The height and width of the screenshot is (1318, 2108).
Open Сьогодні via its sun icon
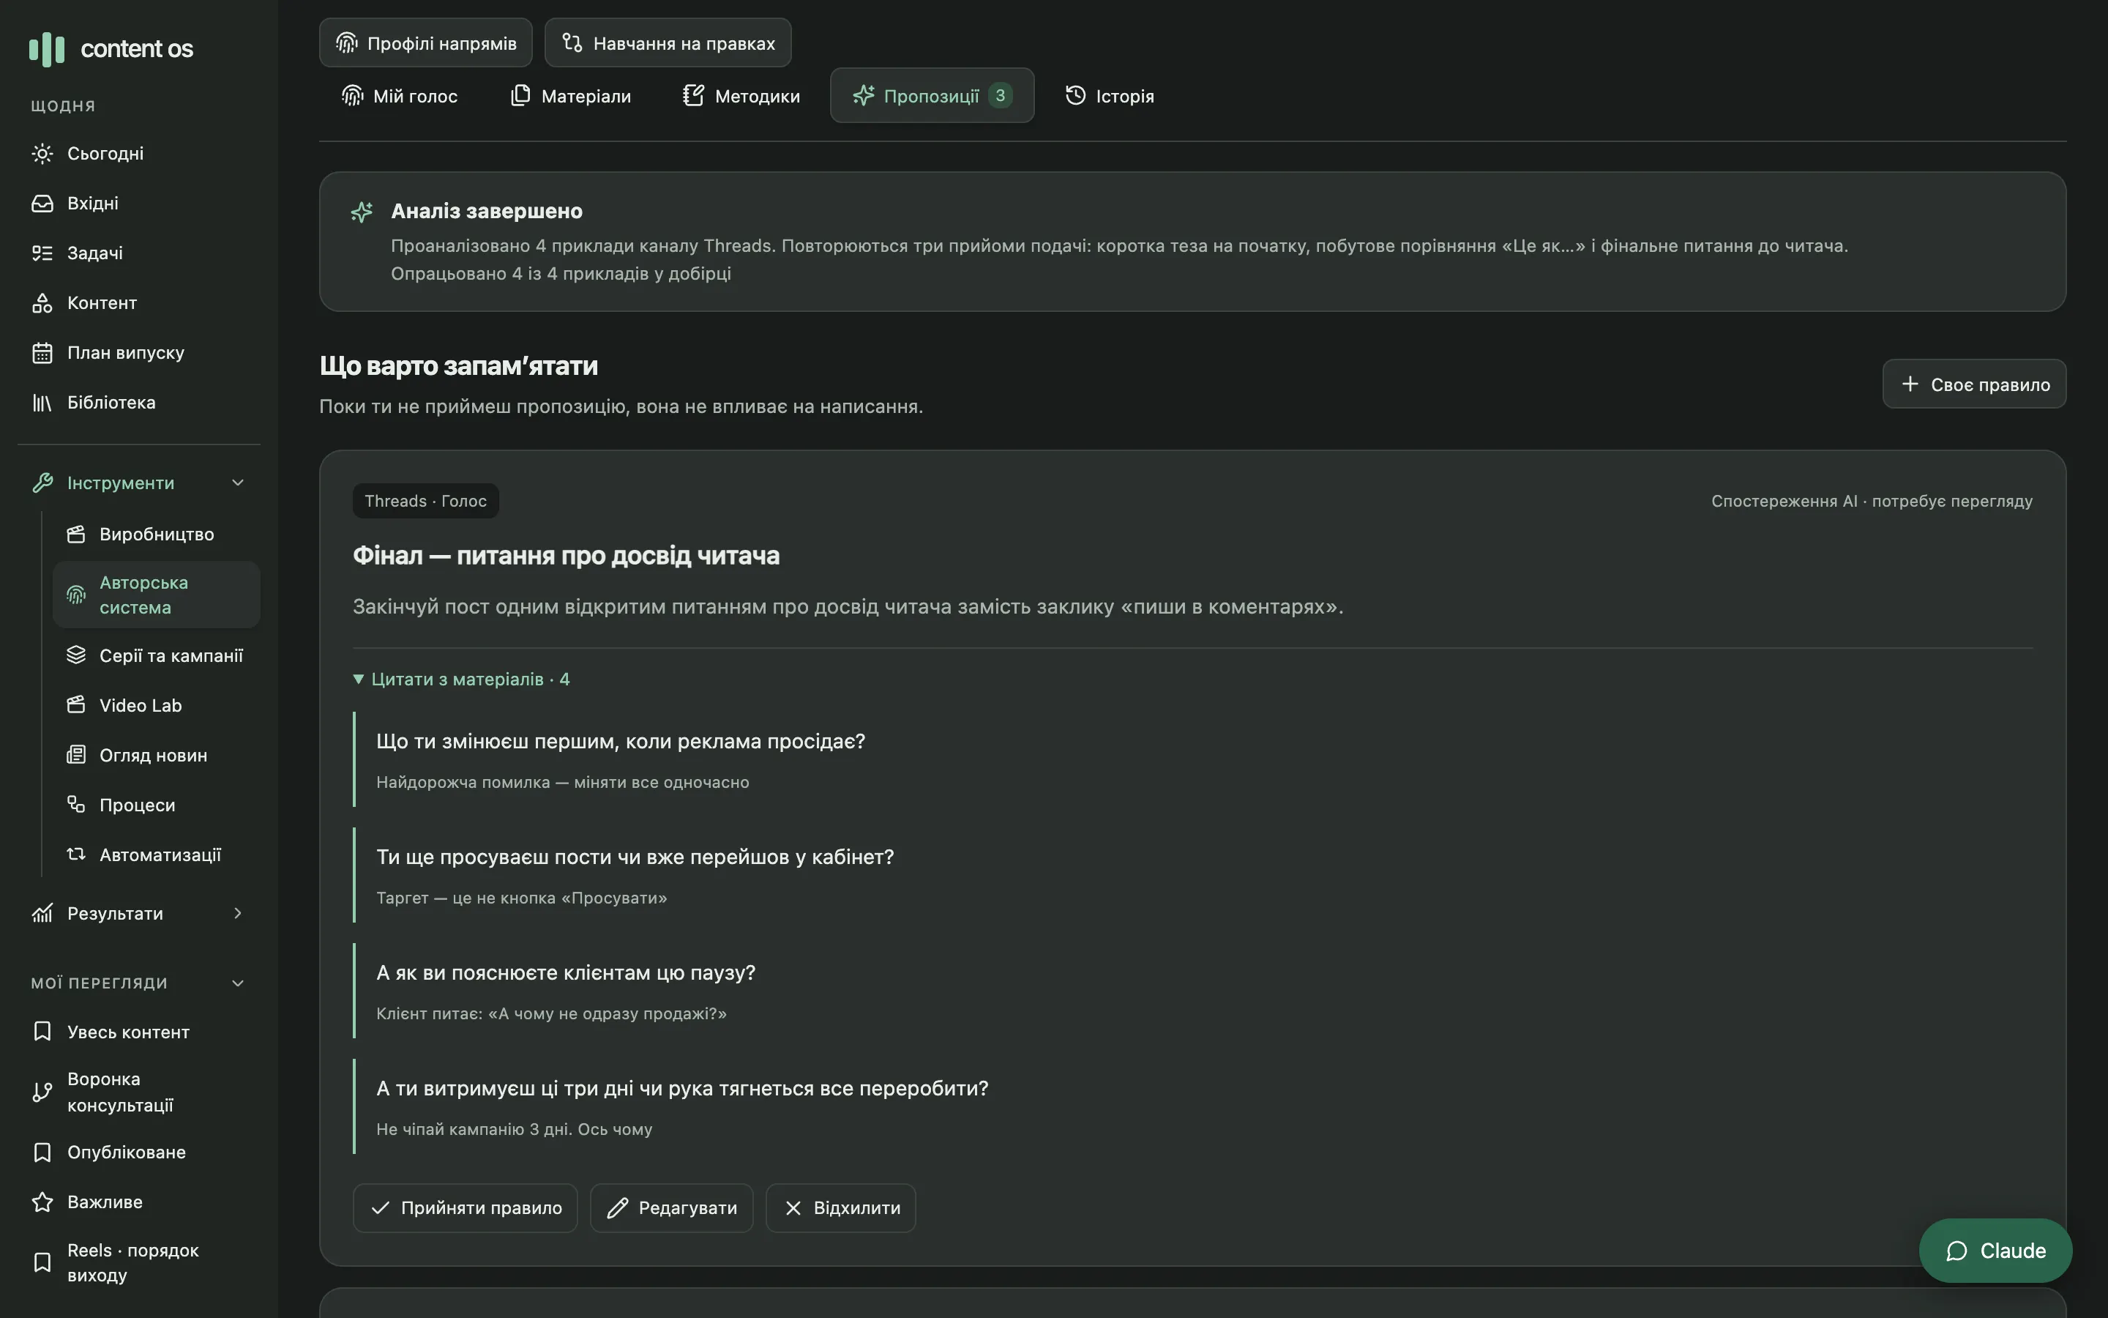(42, 154)
